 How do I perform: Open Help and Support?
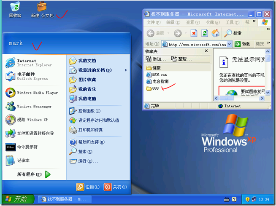click(87, 142)
